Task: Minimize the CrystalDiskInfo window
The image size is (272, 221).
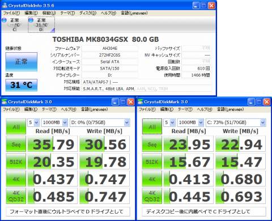Action: (x=196, y=6)
